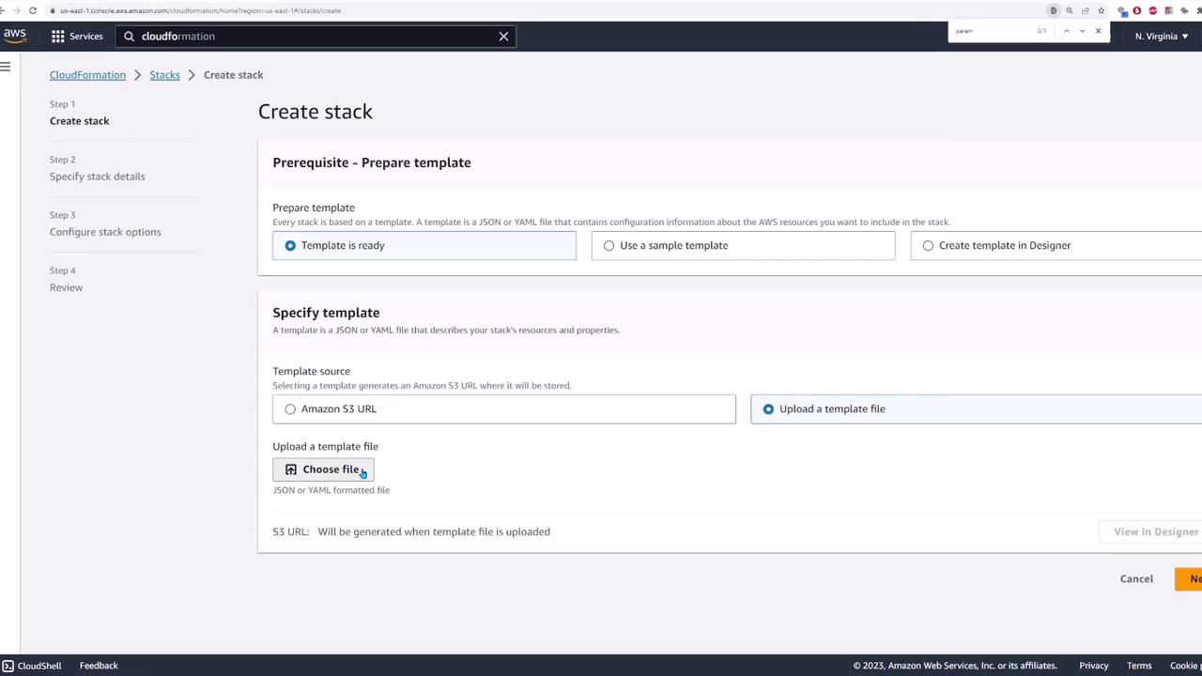Select Amazon S3 URL template source

pyautogui.click(x=290, y=409)
